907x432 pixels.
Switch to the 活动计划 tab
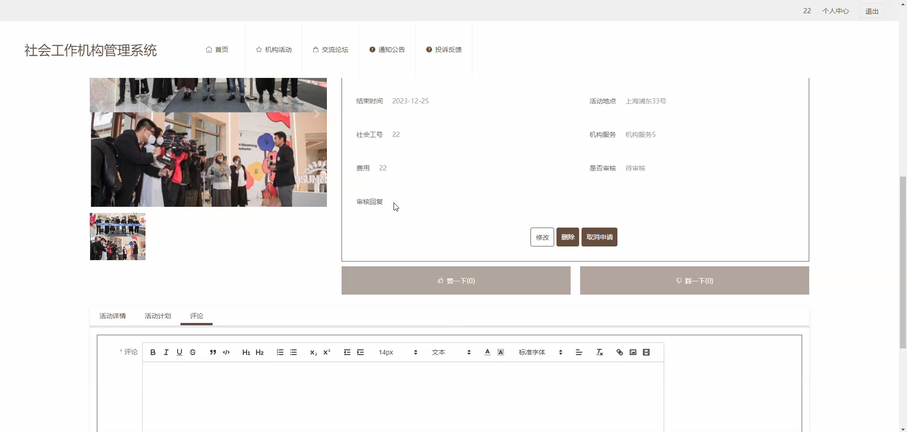pyautogui.click(x=158, y=316)
